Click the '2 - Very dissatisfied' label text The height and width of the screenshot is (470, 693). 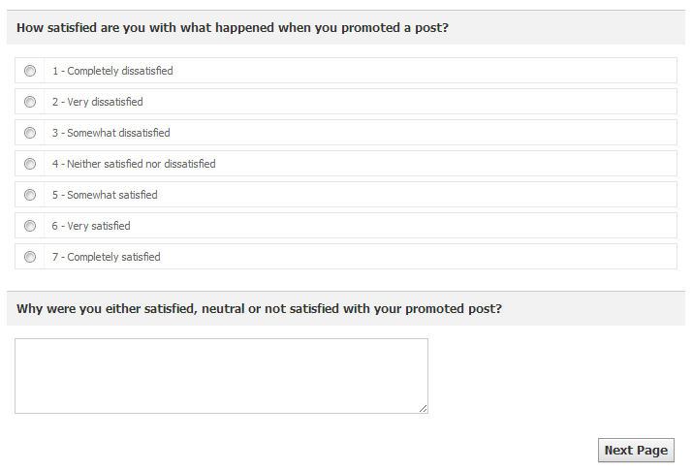click(97, 102)
